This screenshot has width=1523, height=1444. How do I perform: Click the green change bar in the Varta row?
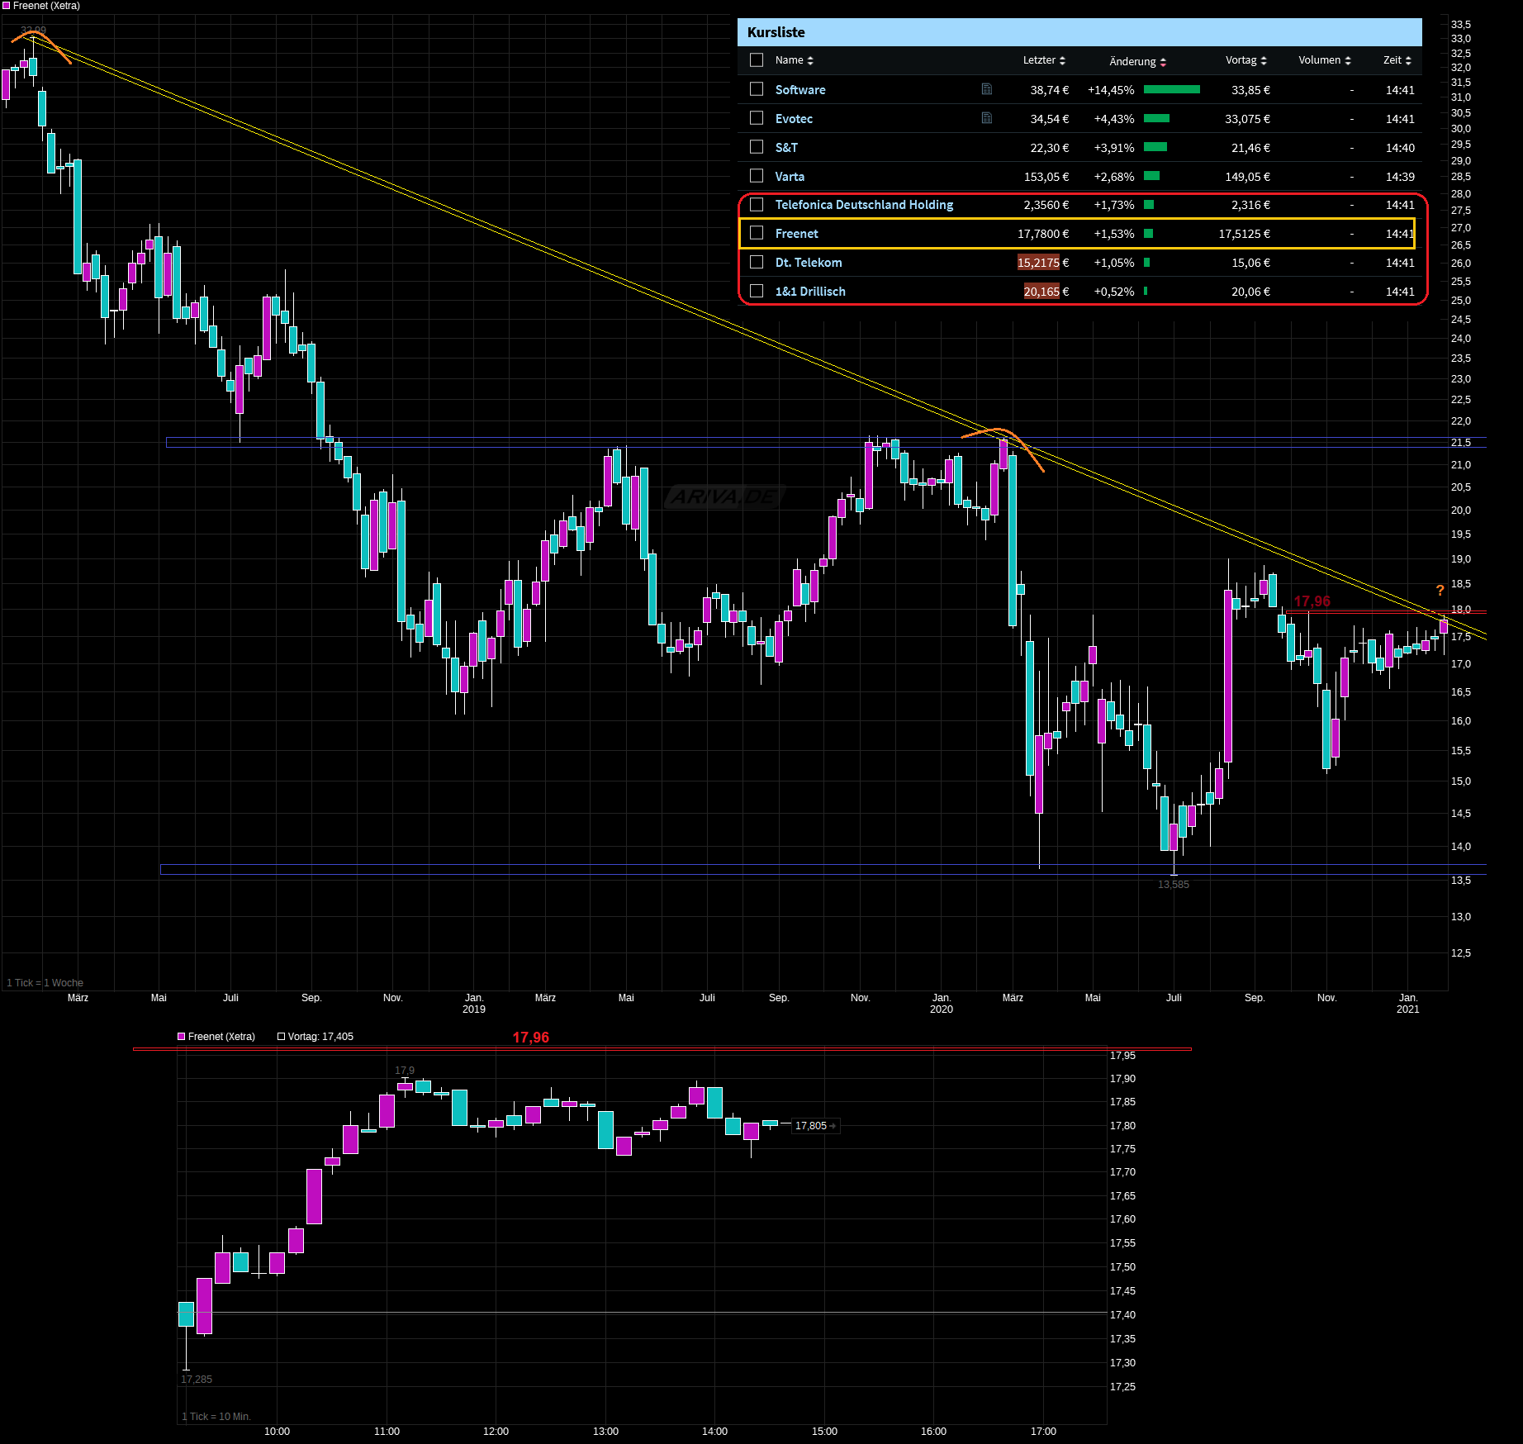[1151, 176]
